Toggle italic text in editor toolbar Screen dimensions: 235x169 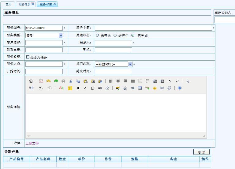coord(85,88)
